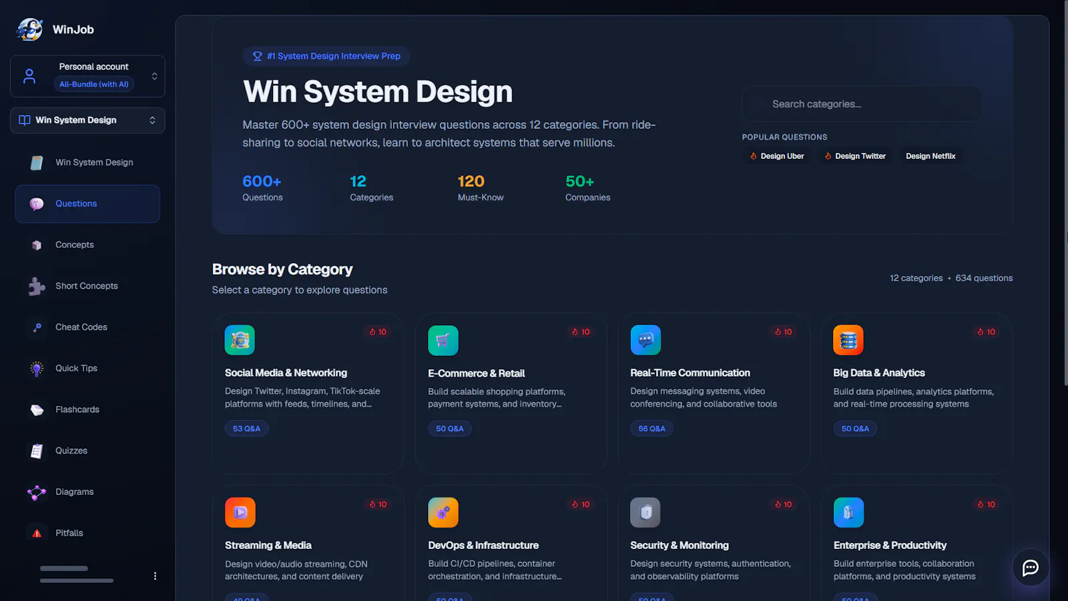Click the Search categories input field
The image size is (1068, 601).
pos(862,104)
